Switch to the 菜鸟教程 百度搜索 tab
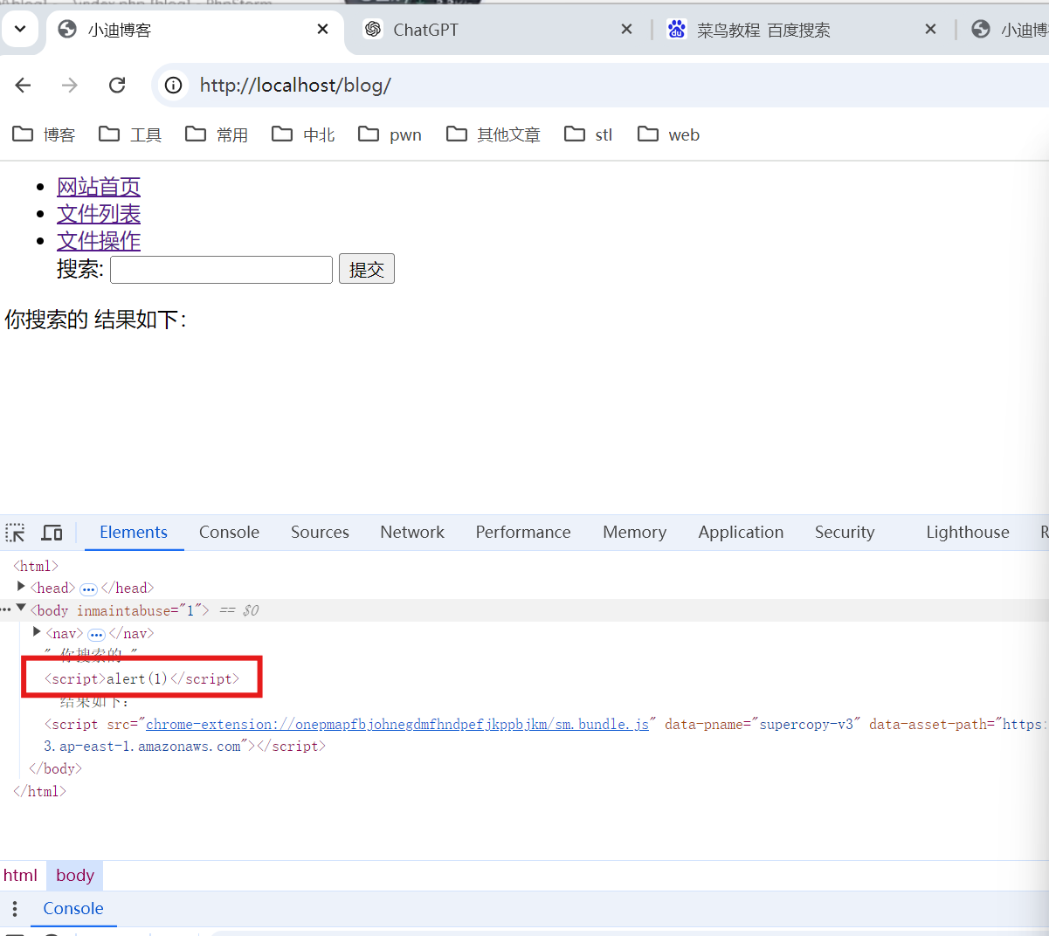 click(x=802, y=30)
